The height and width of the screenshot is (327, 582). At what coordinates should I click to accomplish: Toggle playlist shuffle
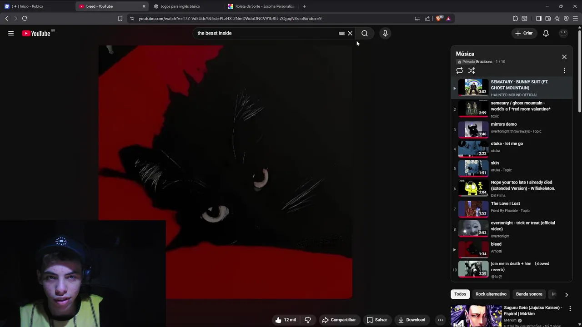(472, 70)
